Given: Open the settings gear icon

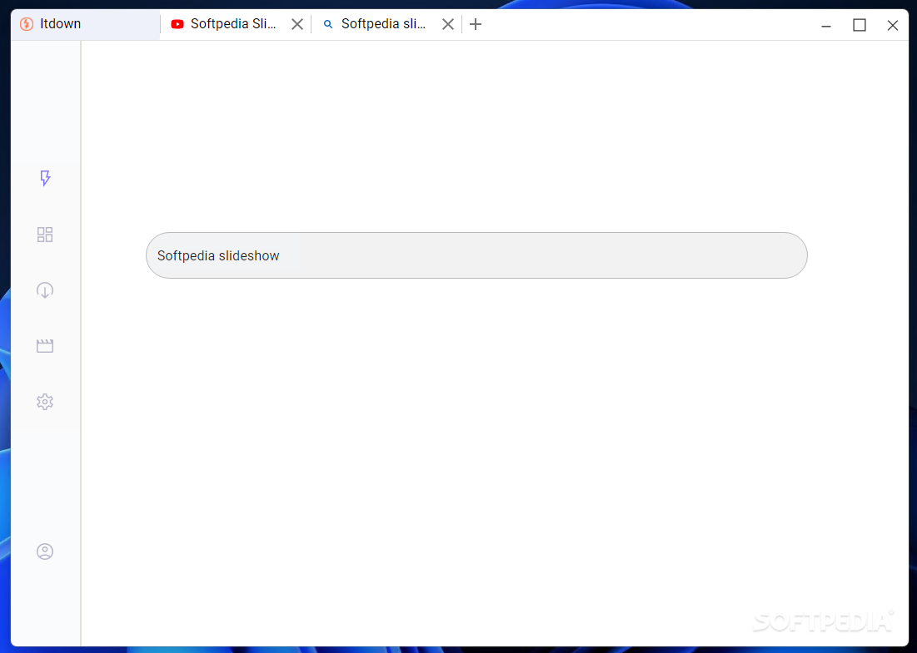Looking at the screenshot, I should [x=45, y=402].
